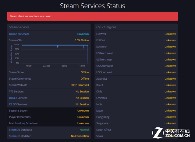The width and height of the screenshot is (195, 142).
Task: Open the Online on Steam link
Action: (19, 34)
